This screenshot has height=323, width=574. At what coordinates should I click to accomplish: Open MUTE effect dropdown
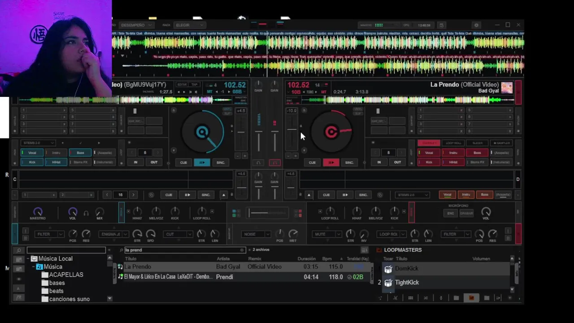[326, 234]
